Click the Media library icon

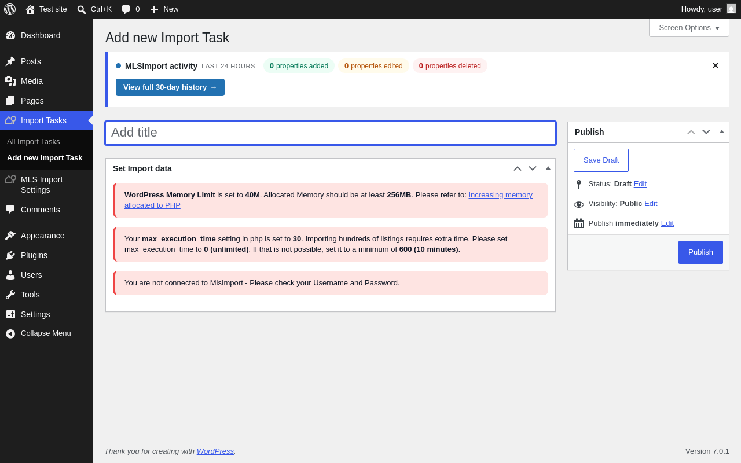pyautogui.click(x=10, y=81)
